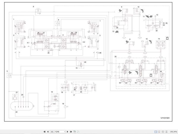Click the drawing number V1131181
This screenshot has width=178, height=134.
click(165, 118)
